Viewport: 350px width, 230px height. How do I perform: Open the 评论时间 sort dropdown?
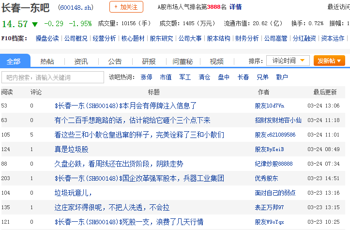(x=288, y=61)
